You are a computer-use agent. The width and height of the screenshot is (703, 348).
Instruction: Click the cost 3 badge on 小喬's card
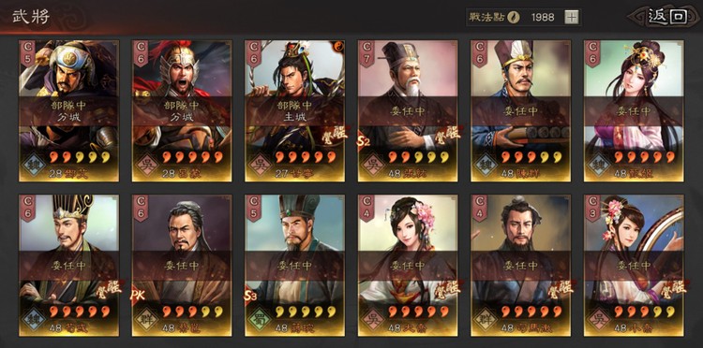(592, 208)
